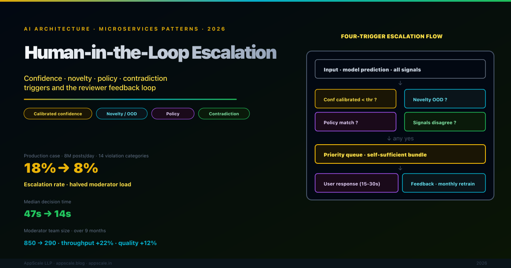The width and height of the screenshot is (511, 268).
Task: Select the Policy match ? box
Action: click(356, 122)
